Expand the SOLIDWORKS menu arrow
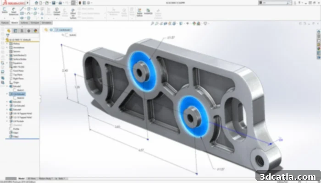 (x=28, y=3)
